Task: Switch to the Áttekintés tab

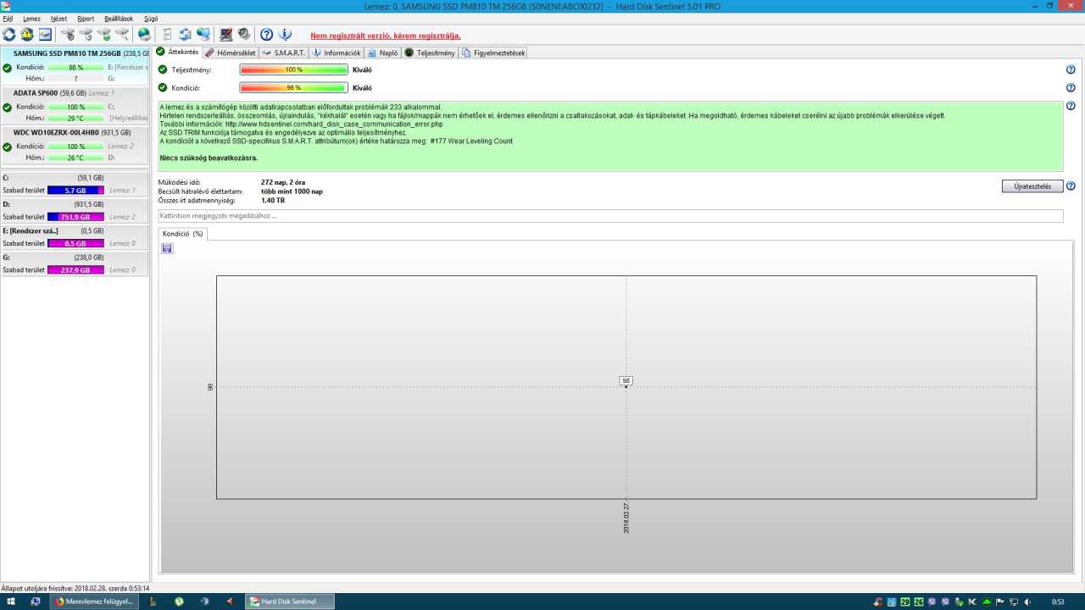Action: pyautogui.click(x=178, y=53)
